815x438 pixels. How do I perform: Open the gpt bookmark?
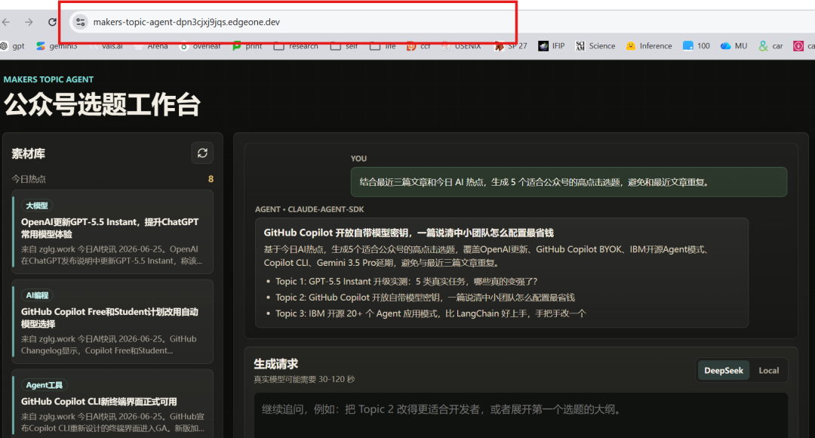(13, 46)
